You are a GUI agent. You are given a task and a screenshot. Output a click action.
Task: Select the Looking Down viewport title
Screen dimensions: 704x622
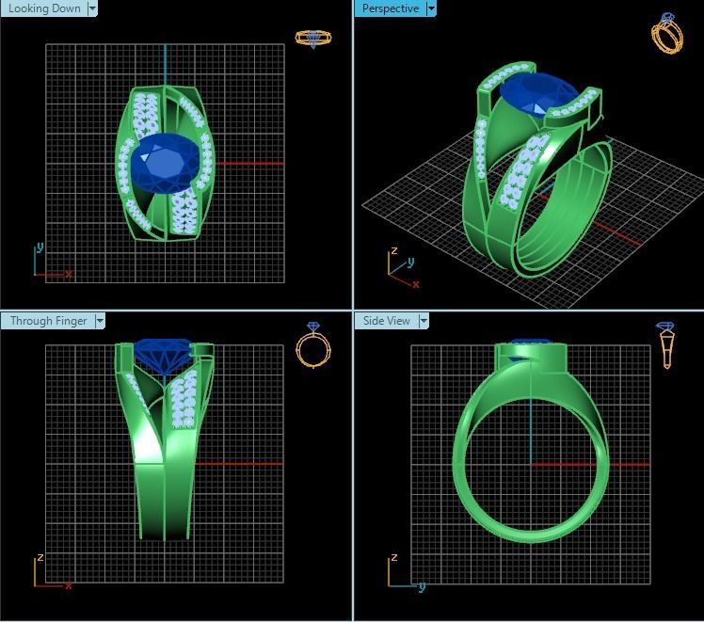click(x=44, y=8)
